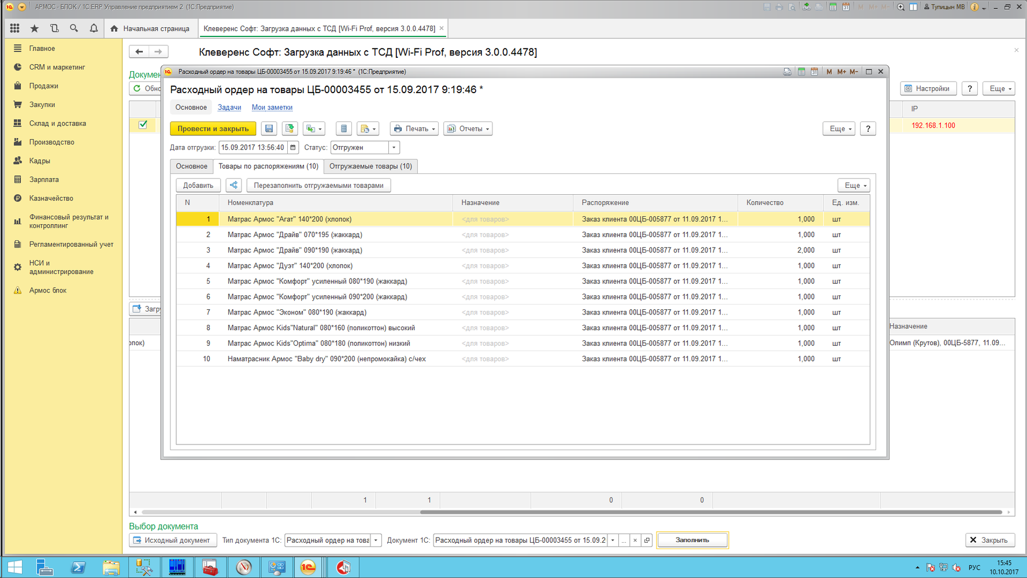Open the Отчеты dropdown menu

click(468, 129)
